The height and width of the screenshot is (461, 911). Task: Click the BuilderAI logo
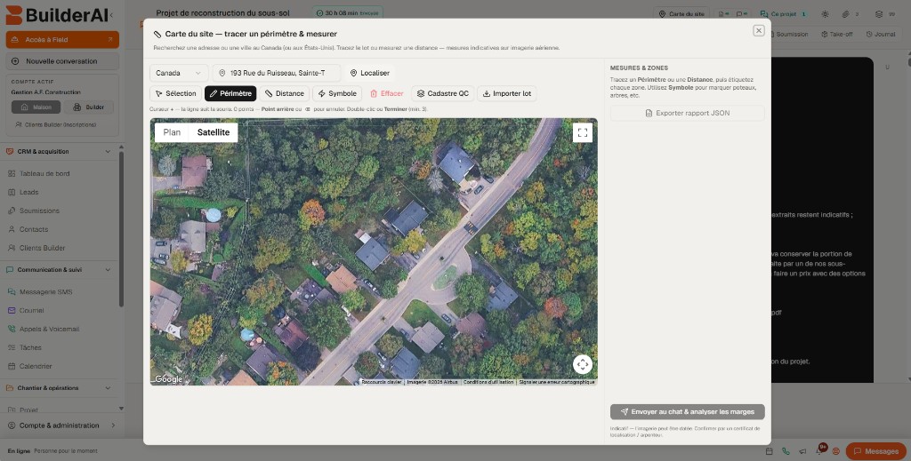(56, 15)
